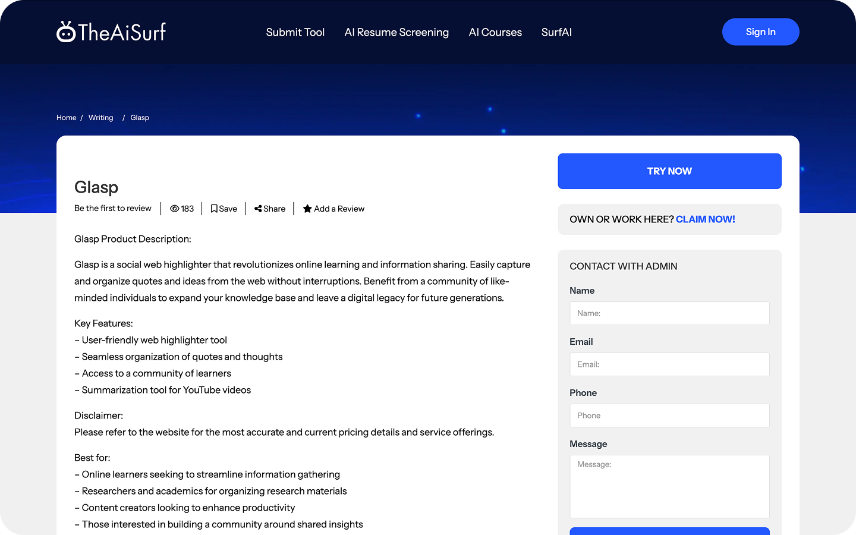This screenshot has height=535, width=856.
Task: Click the Be the first to review link
Action: point(113,208)
